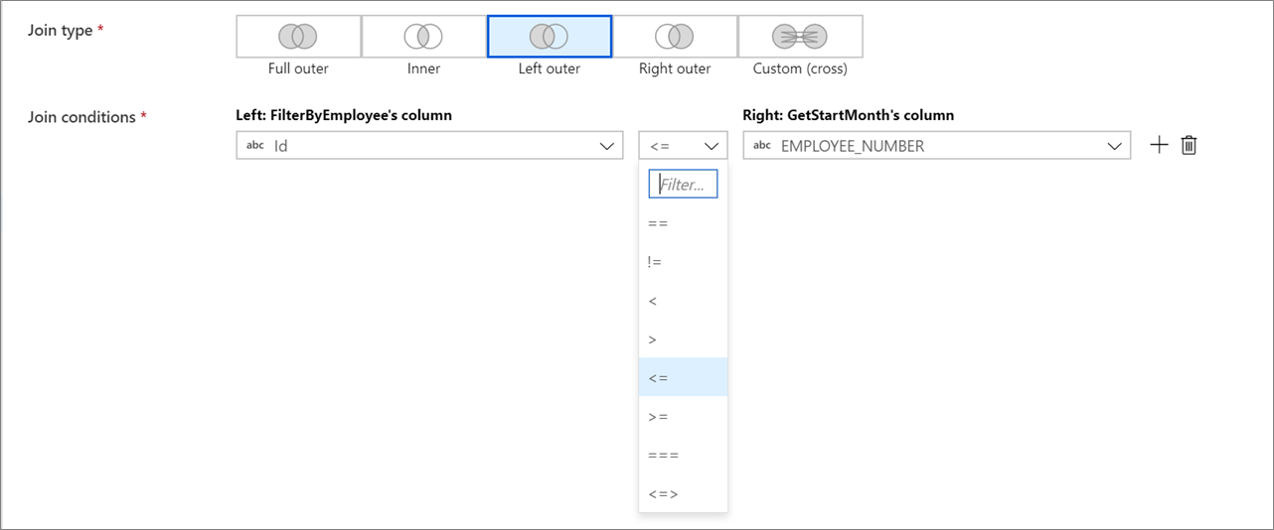Choose the Inner join icon

click(423, 37)
